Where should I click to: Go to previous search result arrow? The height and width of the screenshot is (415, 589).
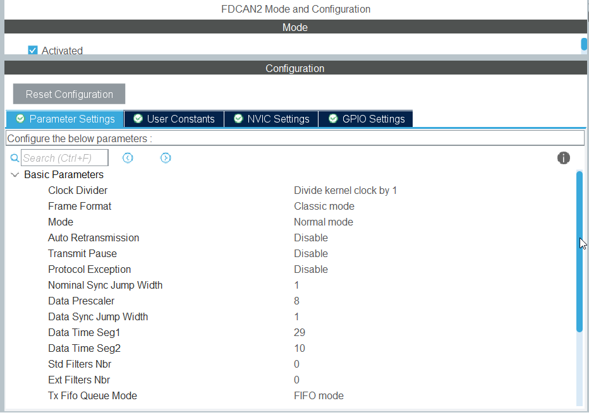128,158
